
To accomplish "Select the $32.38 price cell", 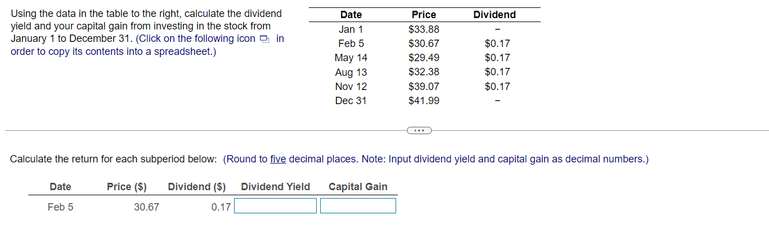I will pos(424,72).
